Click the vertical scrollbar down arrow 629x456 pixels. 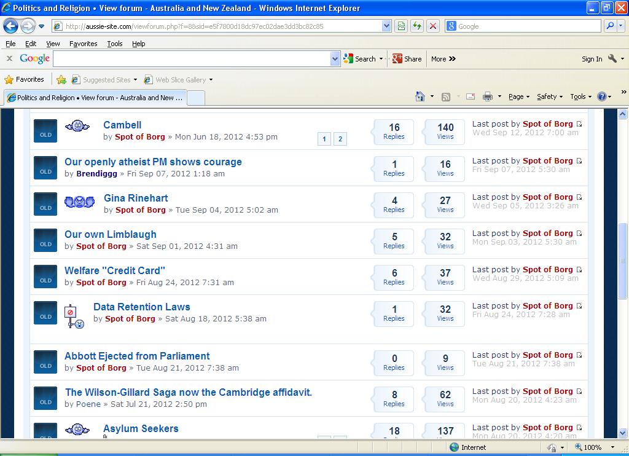pos(623,433)
